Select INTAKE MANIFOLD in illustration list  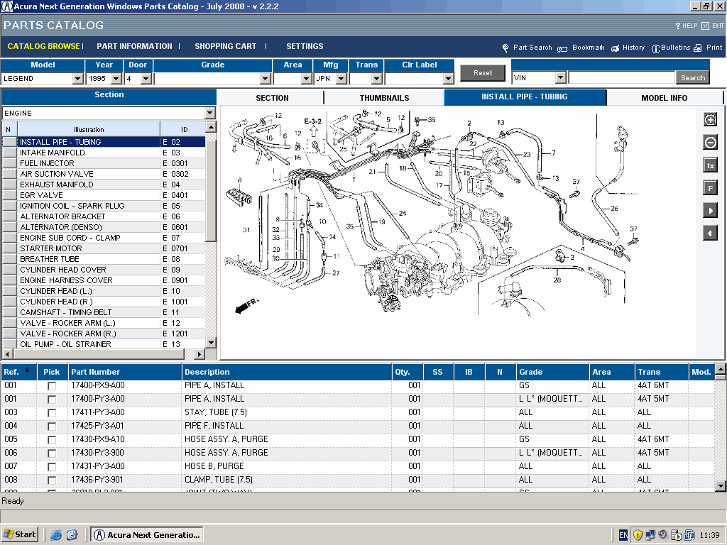(x=53, y=153)
